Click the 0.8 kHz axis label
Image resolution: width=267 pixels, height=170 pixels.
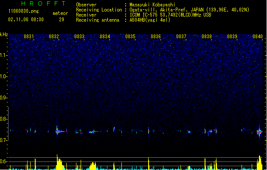coord(3,119)
